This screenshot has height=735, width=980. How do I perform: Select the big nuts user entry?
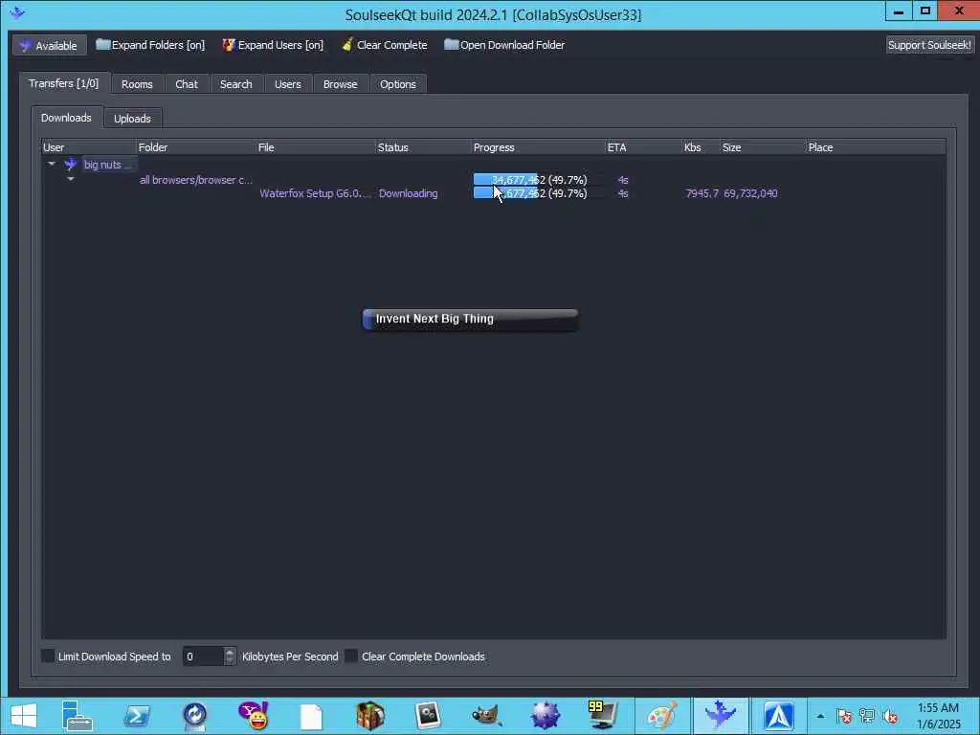(107, 165)
